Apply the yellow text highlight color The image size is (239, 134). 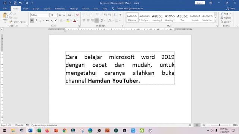tap(68, 20)
